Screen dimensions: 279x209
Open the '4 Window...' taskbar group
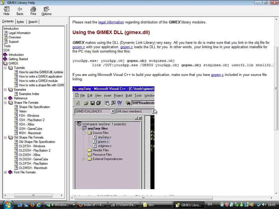[x=60, y=205]
